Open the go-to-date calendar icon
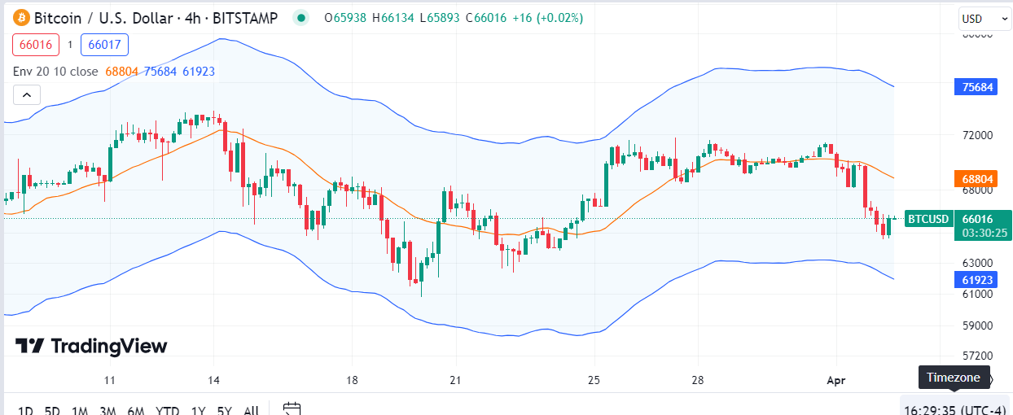This screenshot has width=1013, height=415. (292, 409)
